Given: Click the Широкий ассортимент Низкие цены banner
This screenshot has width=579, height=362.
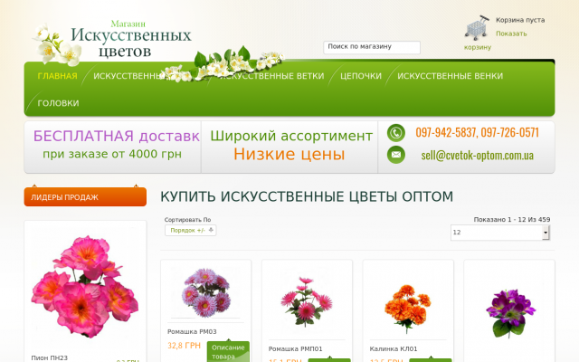Looking at the screenshot, I should (289, 147).
